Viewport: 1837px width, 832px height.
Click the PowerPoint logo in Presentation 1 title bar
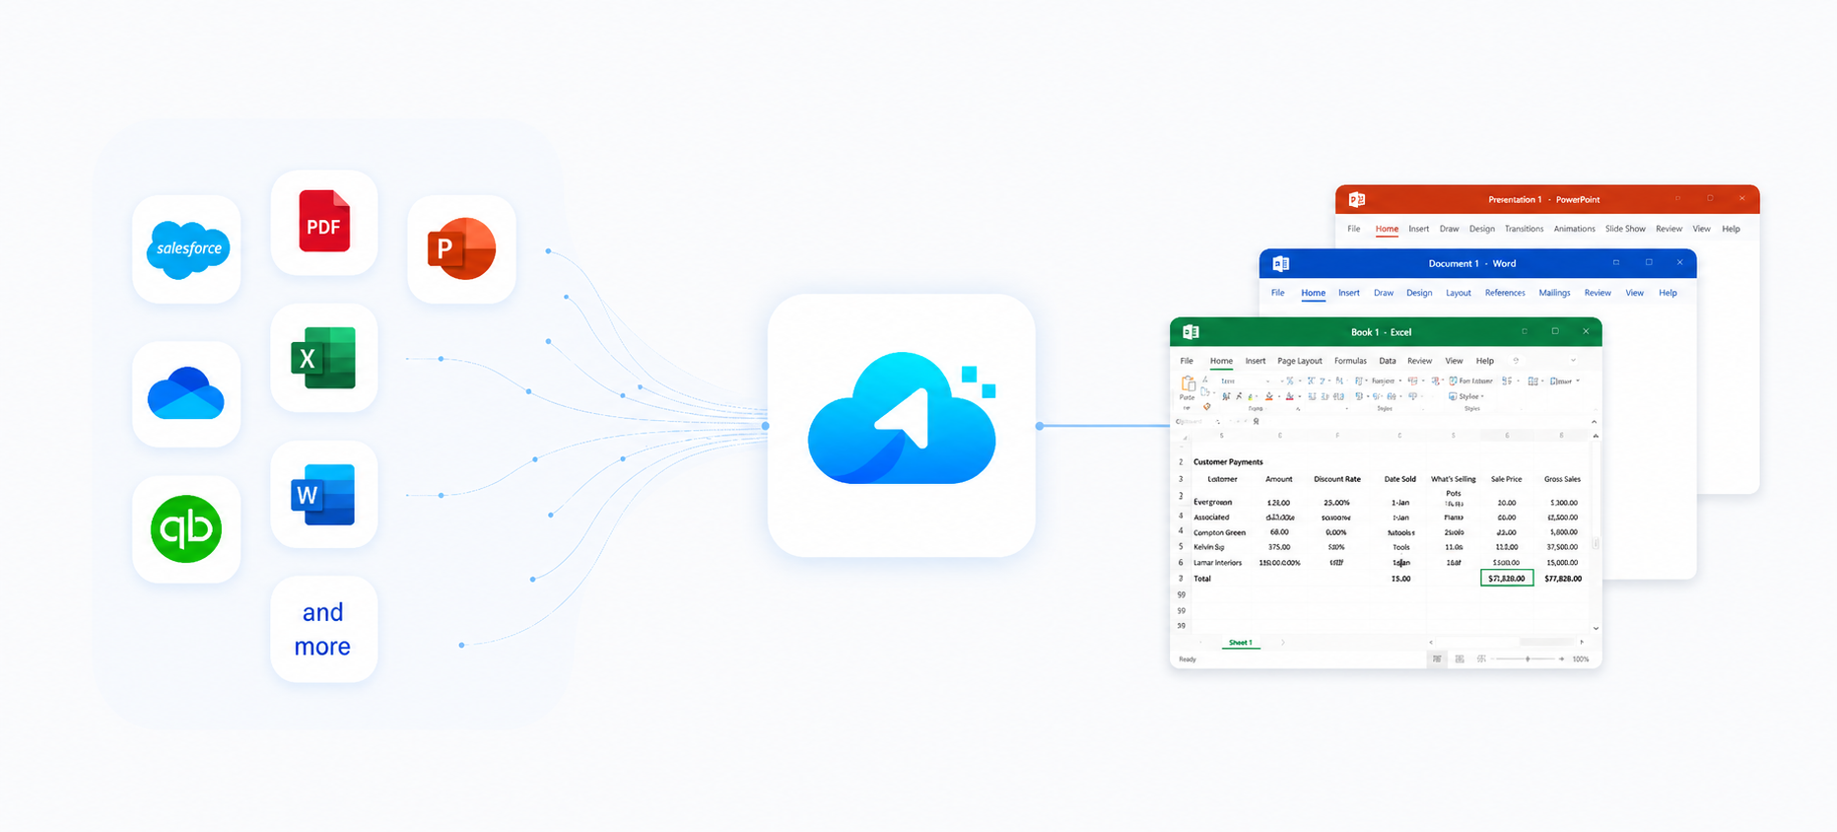[x=1357, y=199]
